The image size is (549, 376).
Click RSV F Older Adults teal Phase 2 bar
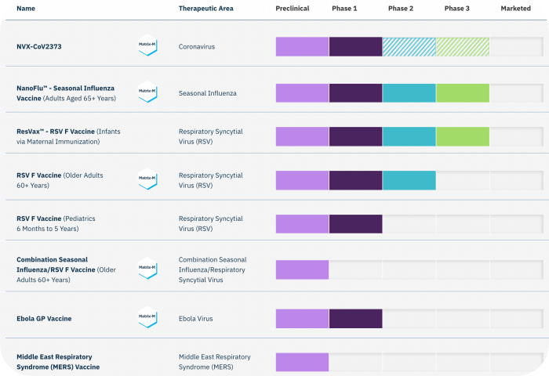coord(409,180)
